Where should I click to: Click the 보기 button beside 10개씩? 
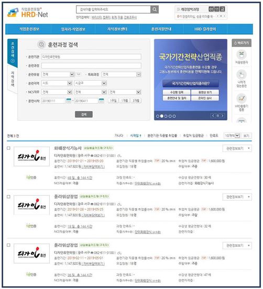(x=246, y=136)
